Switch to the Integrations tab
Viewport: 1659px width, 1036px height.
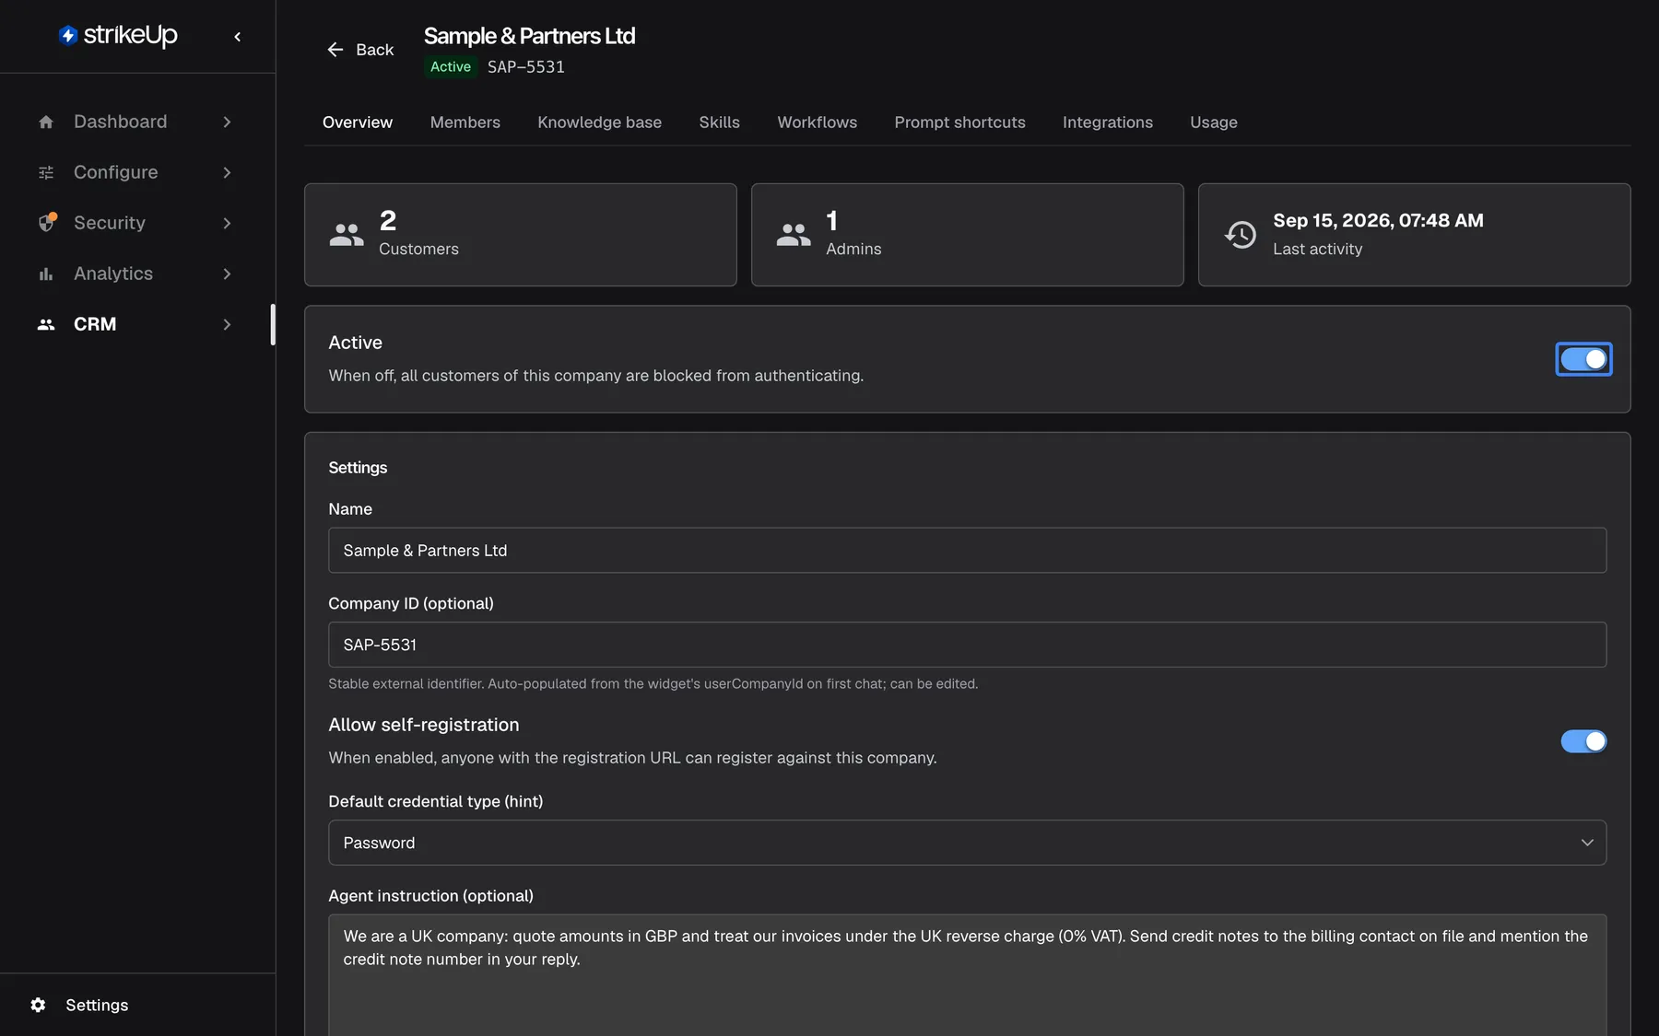point(1108,122)
